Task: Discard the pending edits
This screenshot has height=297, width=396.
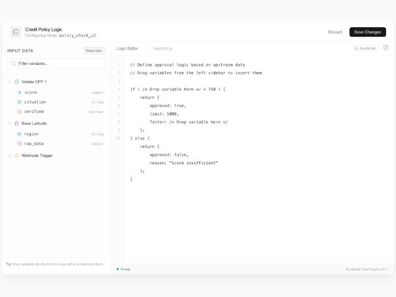Action: (x=335, y=32)
